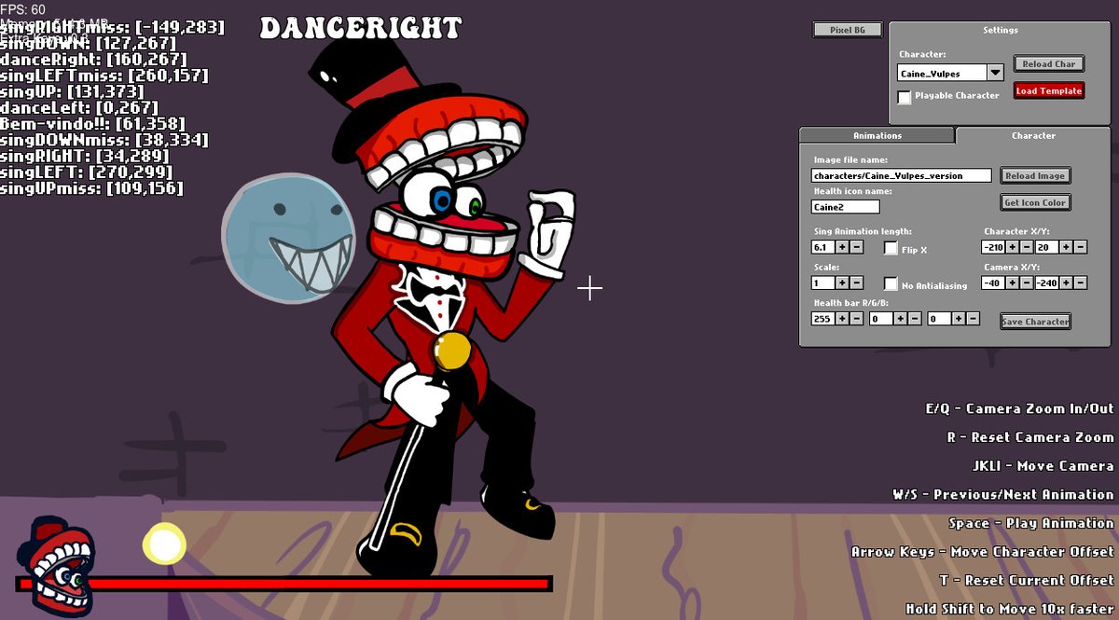The height and width of the screenshot is (620, 1119).
Task: Decrease Character X with minus button
Action: tap(1027, 247)
